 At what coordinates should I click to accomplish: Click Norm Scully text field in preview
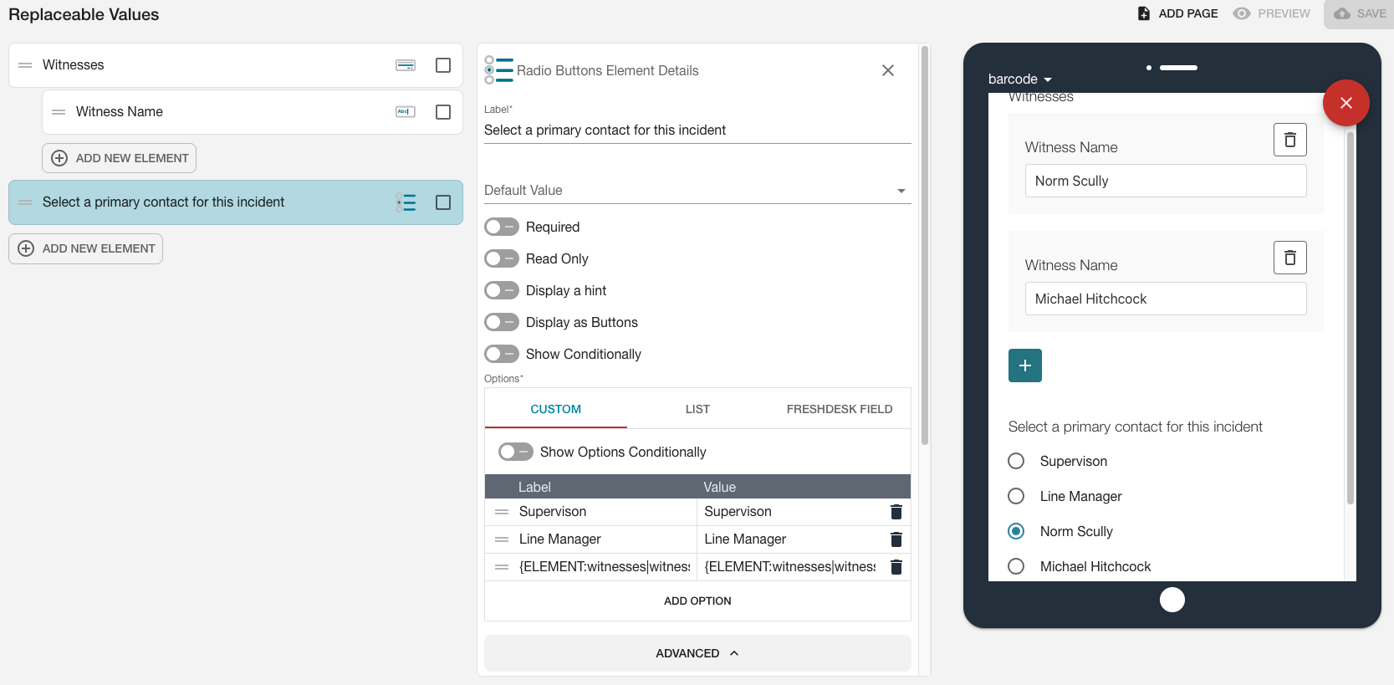pyautogui.click(x=1166, y=181)
